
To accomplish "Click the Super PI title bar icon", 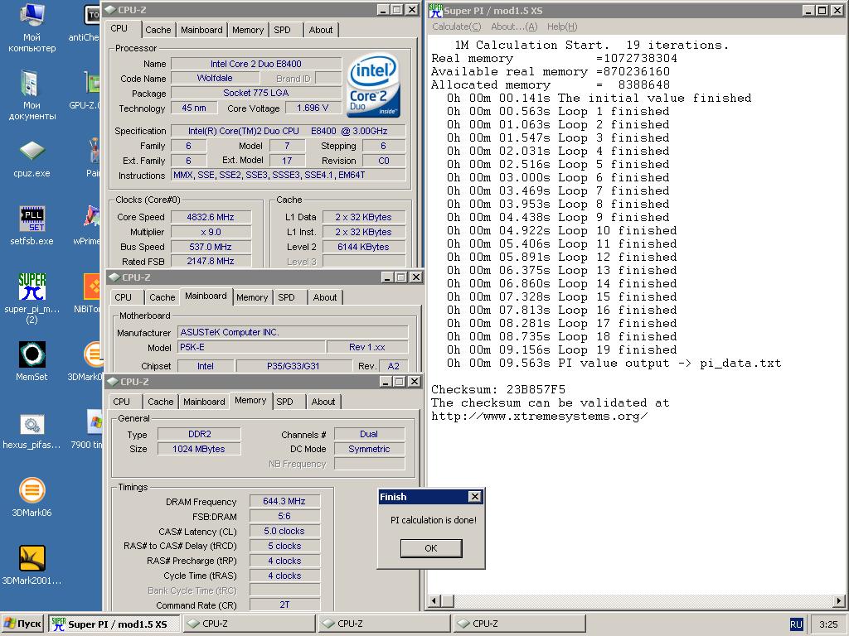I will click(435, 10).
